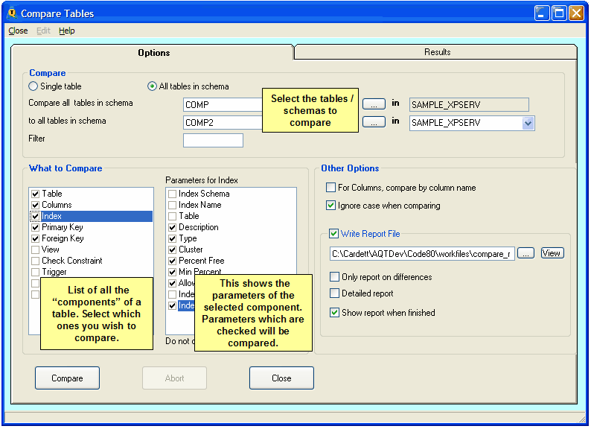This screenshot has width=591, height=429.
Task: Enable the Detailed report checkbox
Action: tap(334, 293)
